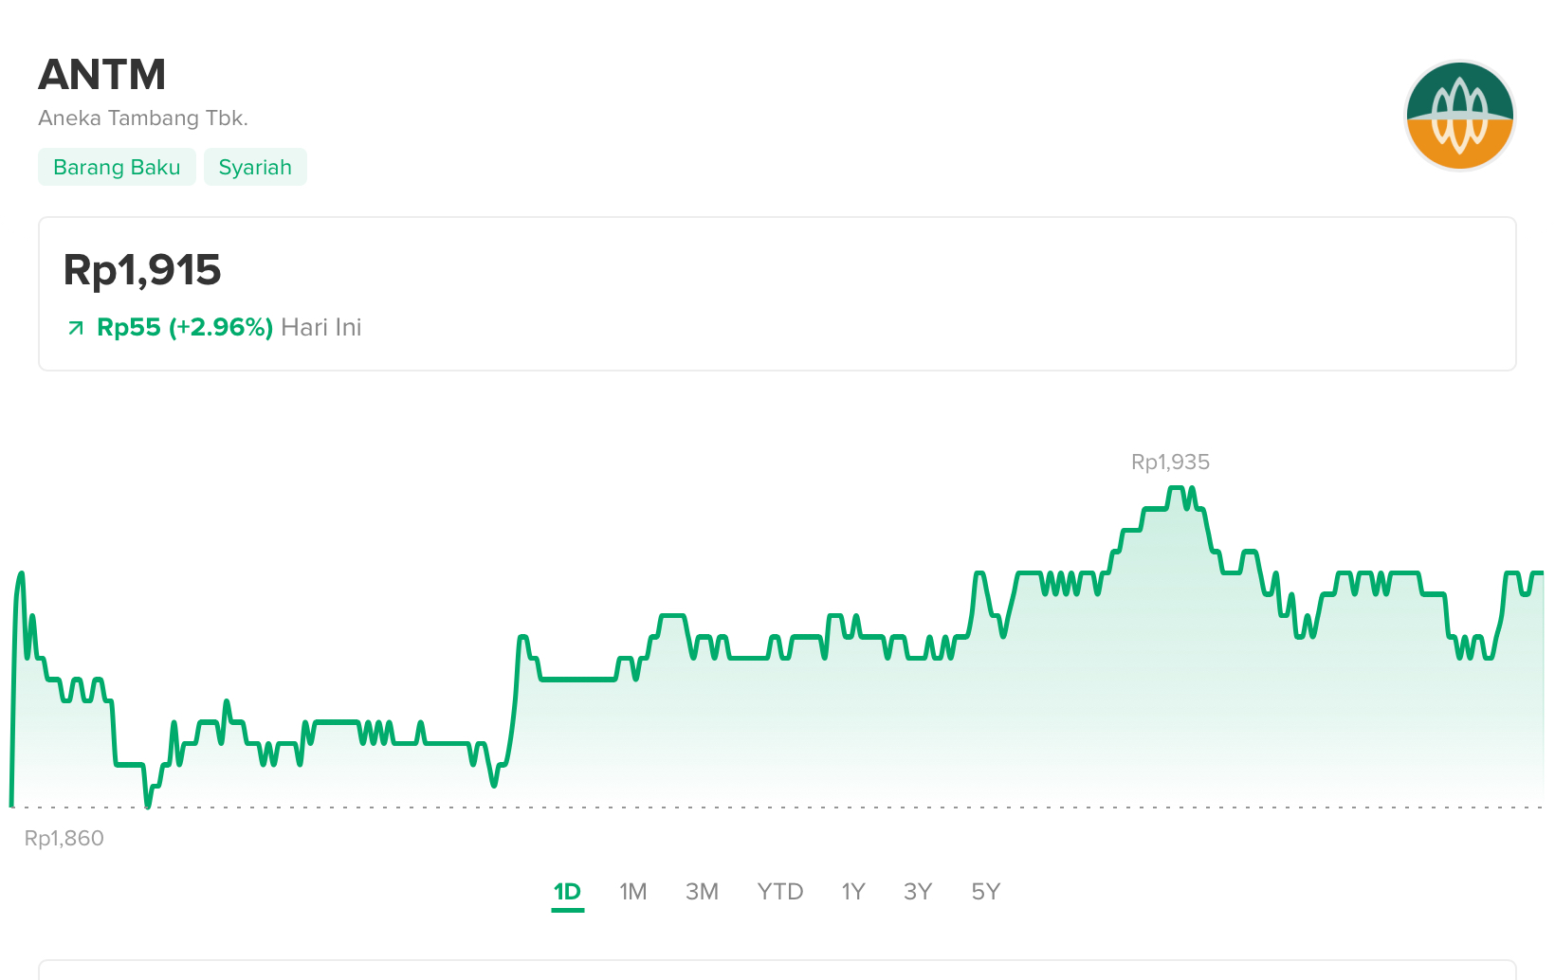Select the 1D chart range tab
The width and height of the screenshot is (1555, 980).
click(x=567, y=892)
